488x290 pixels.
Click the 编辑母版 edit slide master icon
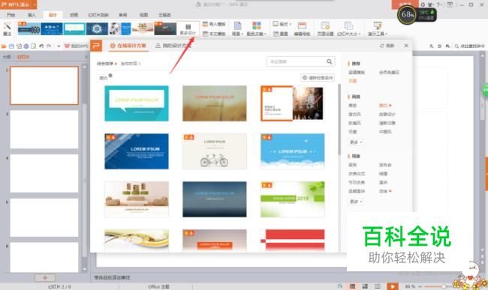302,25
